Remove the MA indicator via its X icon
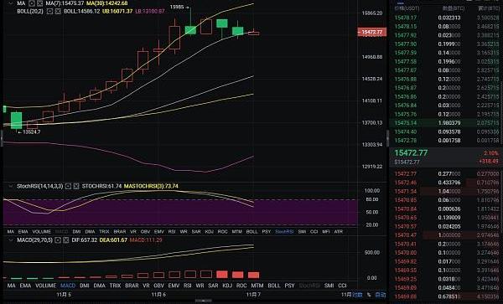This screenshot has width=503, height=304. 39,3
